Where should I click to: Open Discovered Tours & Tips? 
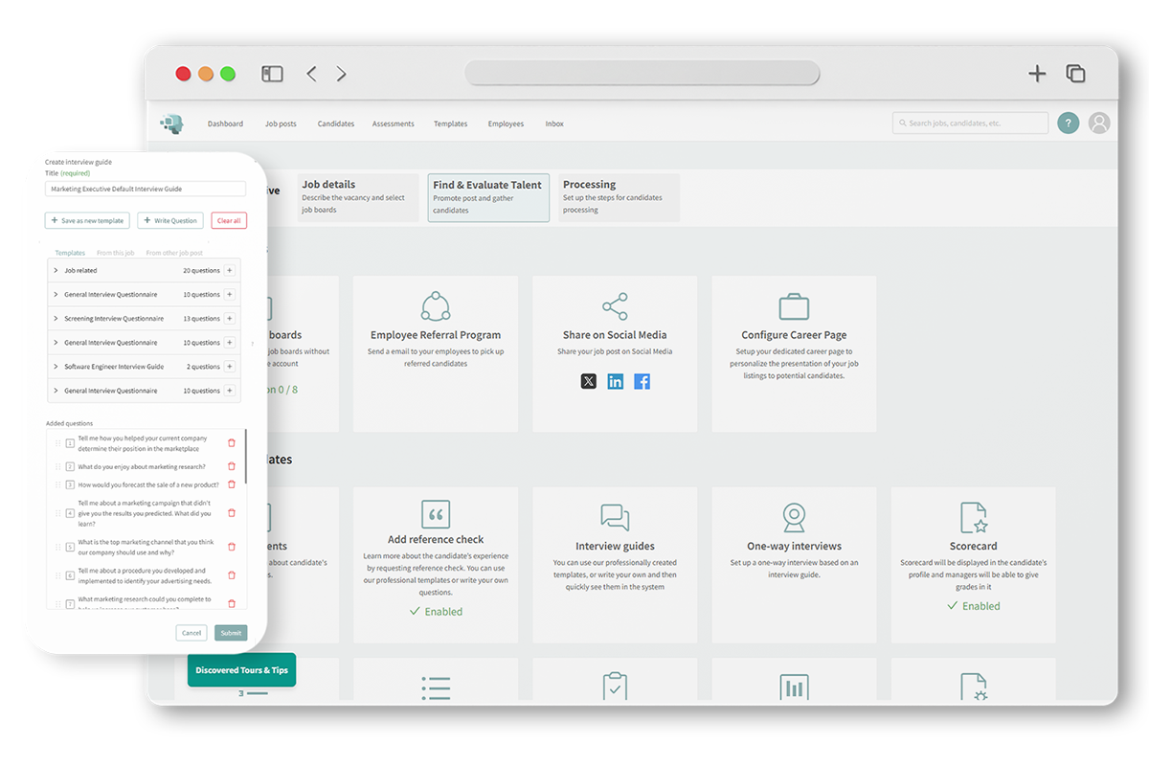pos(241,670)
